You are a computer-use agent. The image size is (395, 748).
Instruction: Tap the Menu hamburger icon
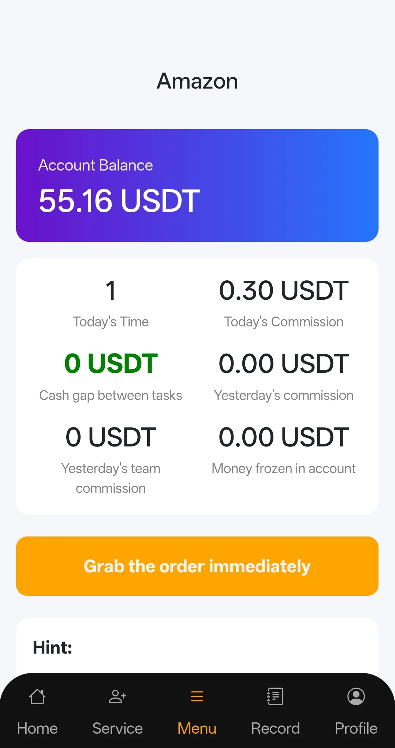coord(197,696)
